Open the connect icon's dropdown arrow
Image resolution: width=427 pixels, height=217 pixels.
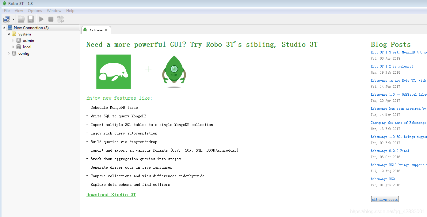[13, 19]
